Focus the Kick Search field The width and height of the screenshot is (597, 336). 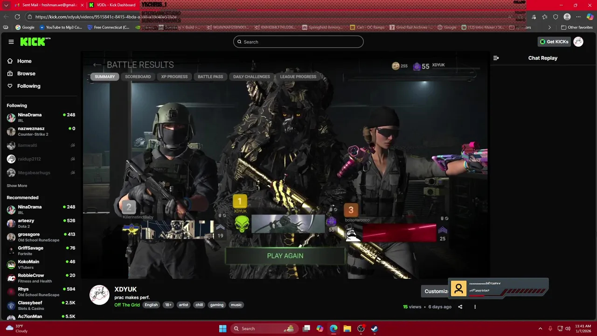[x=298, y=42]
